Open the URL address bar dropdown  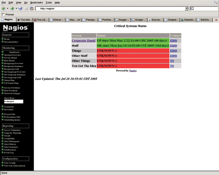click(x=187, y=8)
